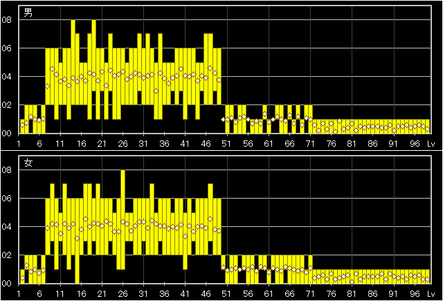Select x-axis label 76 under the 女 chart
The image size is (443, 301).
(x=331, y=294)
